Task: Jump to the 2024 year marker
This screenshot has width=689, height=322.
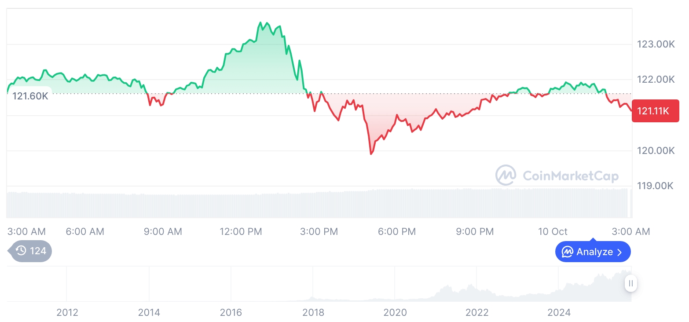Action: [x=559, y=313]
